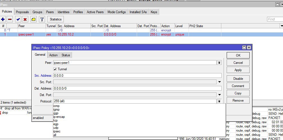
Task: Click the Copy button in dialog
Action: (x=238, y=93)
